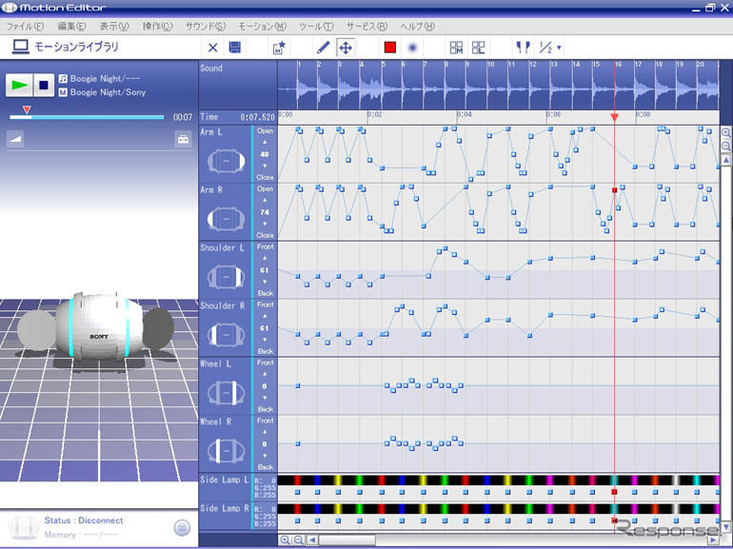The image size is (733, 549).
Task: Click the save floppy disk icon
Action: 235,47
